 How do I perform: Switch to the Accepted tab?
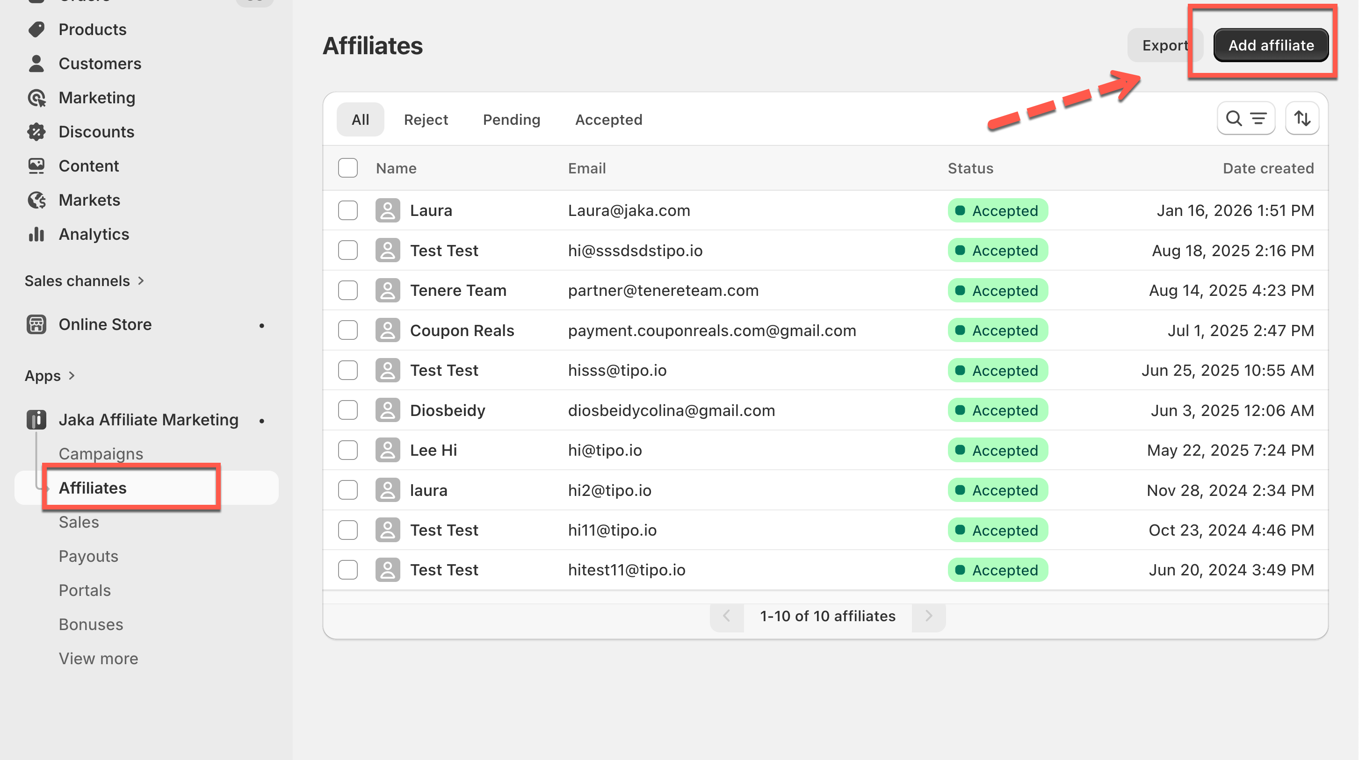[x=608, y=120]
